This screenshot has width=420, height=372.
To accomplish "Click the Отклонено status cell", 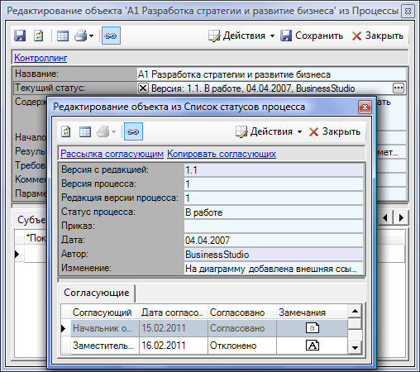I will 242,346.
